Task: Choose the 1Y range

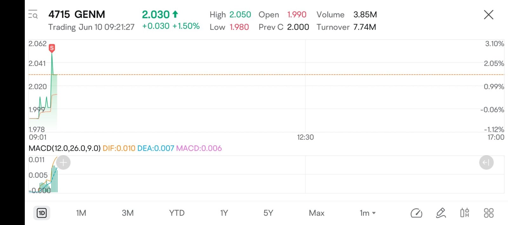Action: pos(224,213)
